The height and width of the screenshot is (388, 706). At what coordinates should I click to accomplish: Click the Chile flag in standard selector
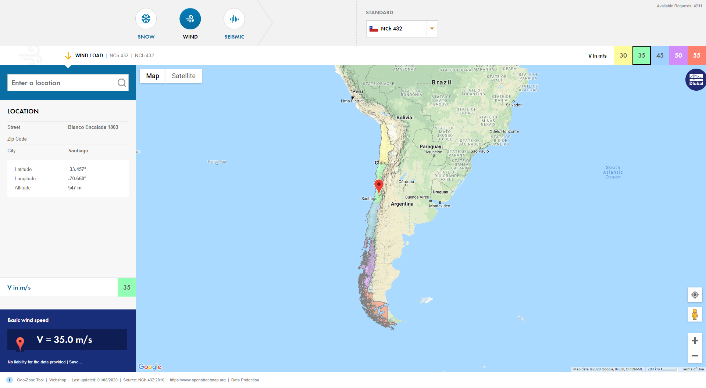point(374,29)
